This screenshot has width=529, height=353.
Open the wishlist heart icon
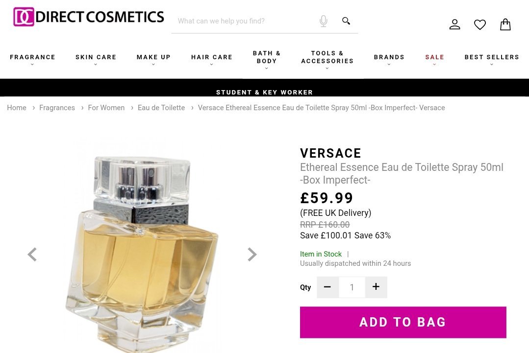[x=480, y=24]
